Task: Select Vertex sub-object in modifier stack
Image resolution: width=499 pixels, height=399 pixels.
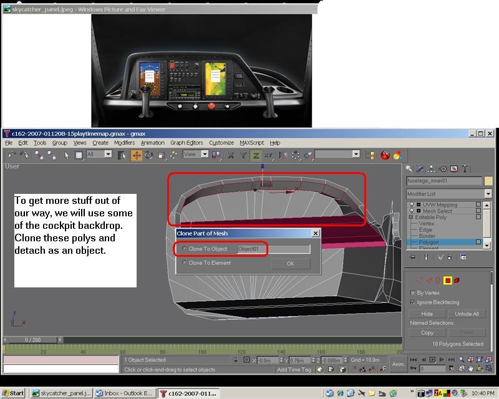Action: [427, 223]
